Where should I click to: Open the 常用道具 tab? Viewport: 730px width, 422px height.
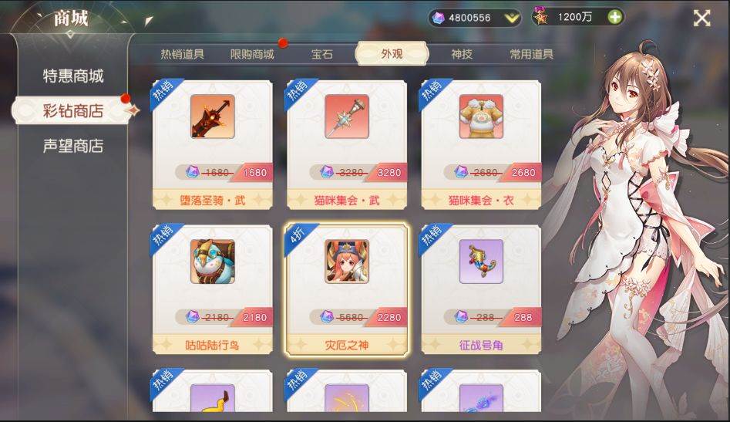(x=531, y=54)
